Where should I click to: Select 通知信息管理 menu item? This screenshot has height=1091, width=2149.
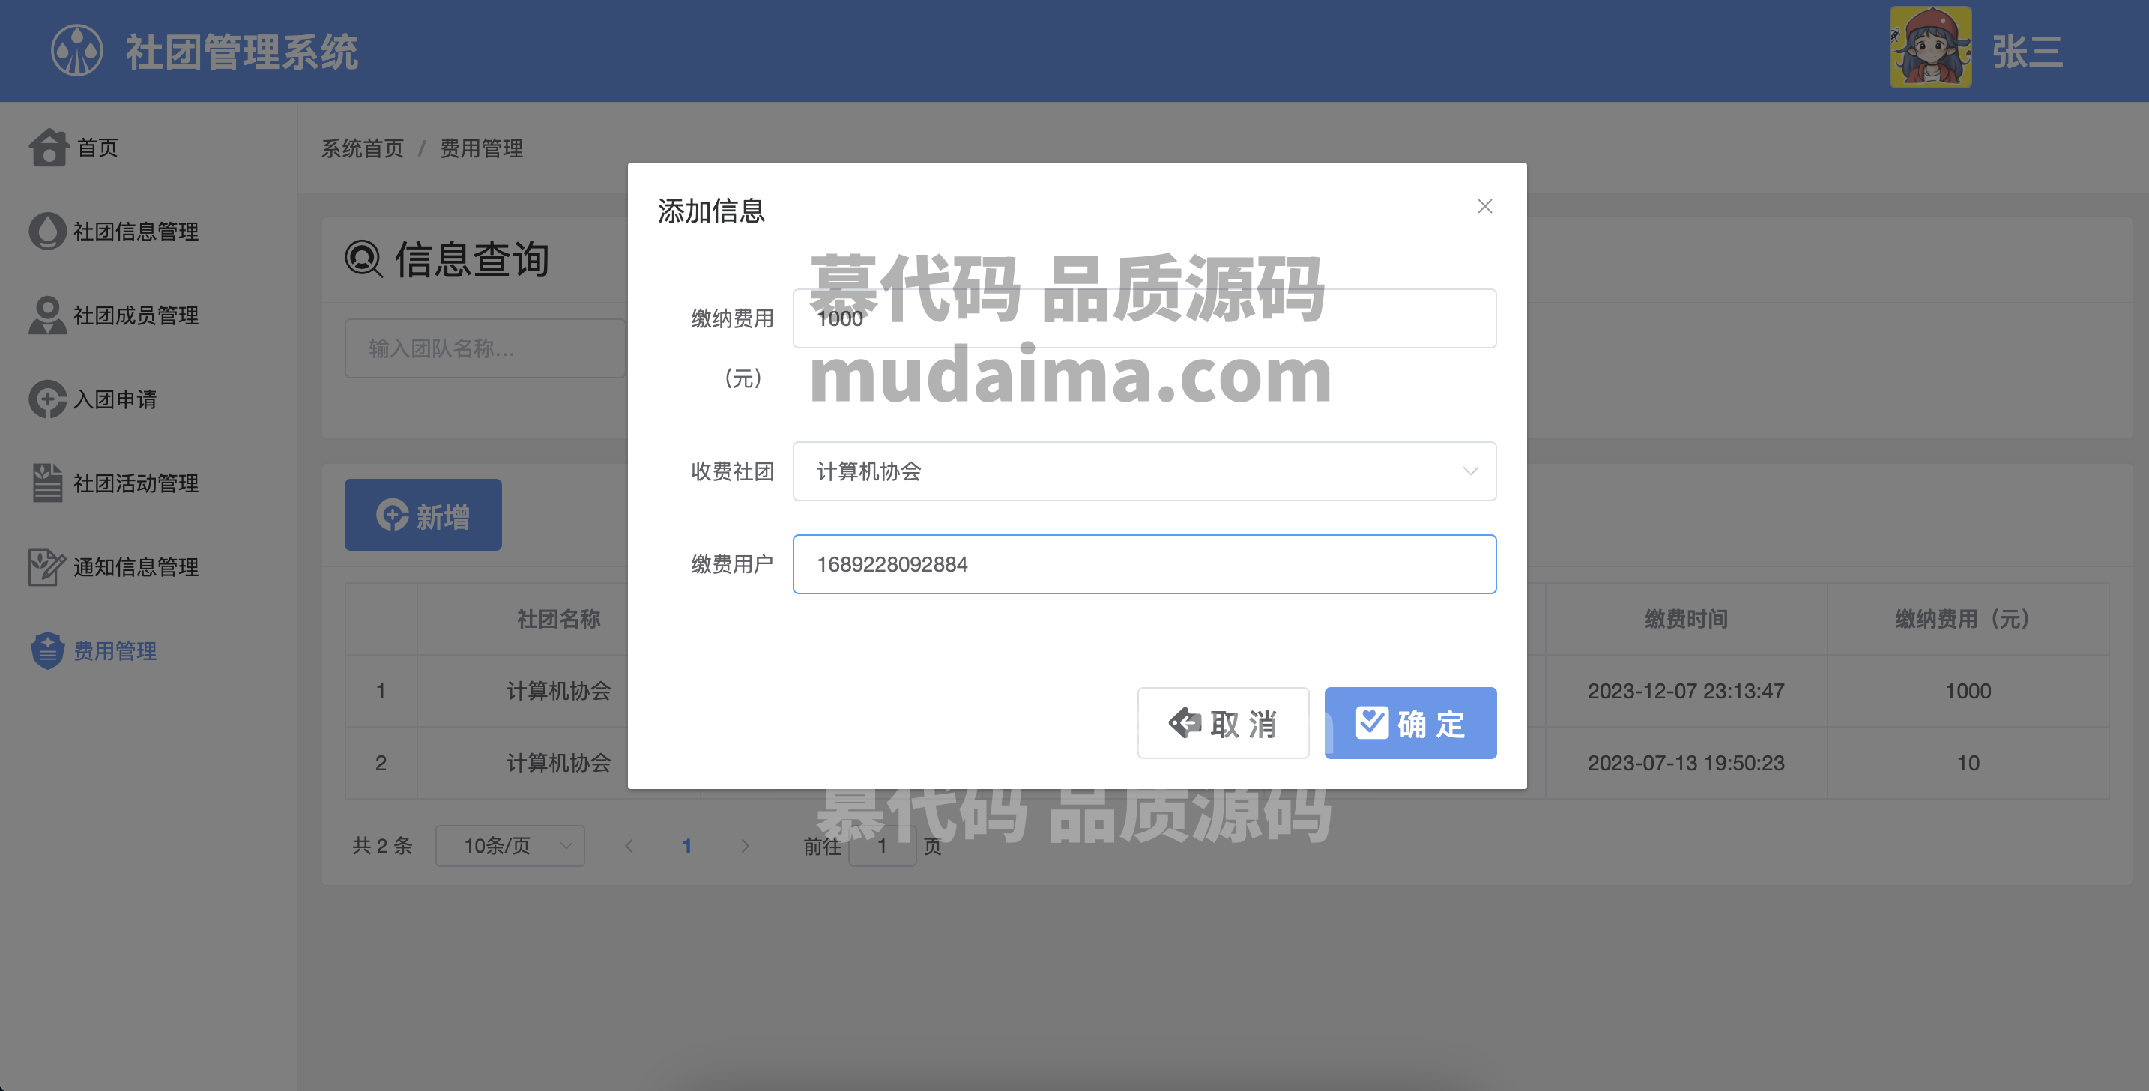point(136,567)
